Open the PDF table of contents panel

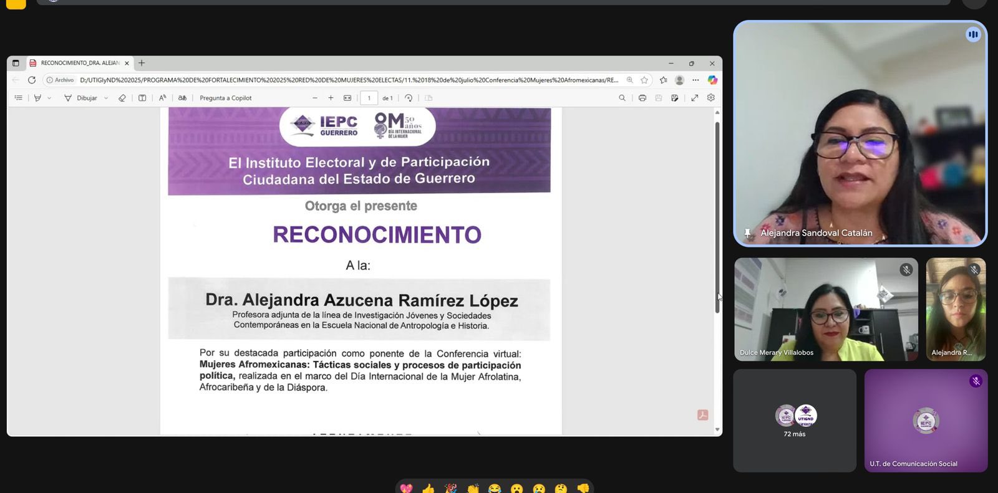click(x=19, y=98)
